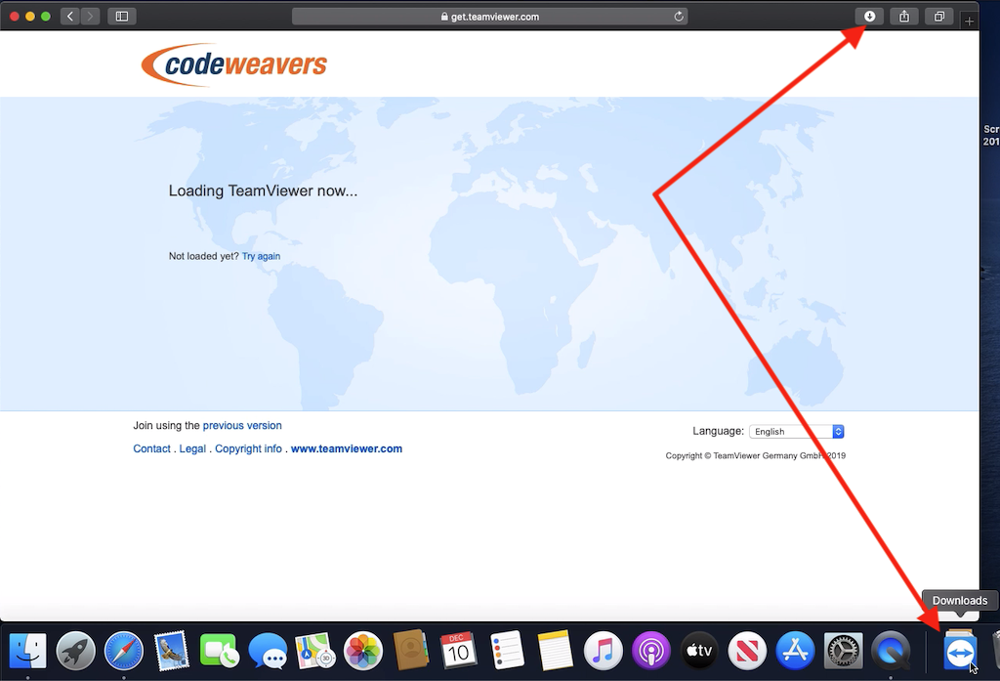Click the codeweavers logo
This screenshot has width=1000, height=681.
click(234, 64)
